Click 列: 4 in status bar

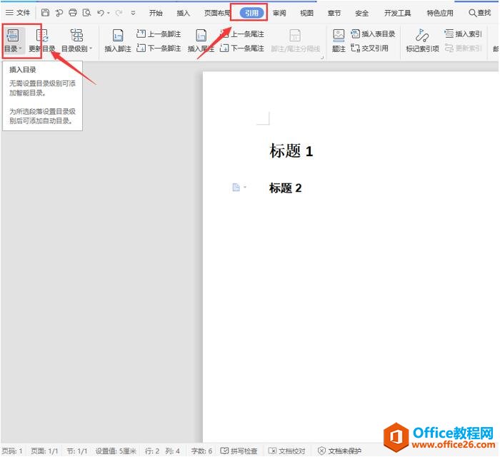[x=173, y=451]
